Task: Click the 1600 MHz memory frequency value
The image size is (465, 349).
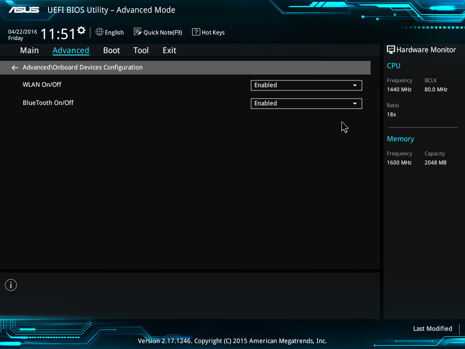Action: point(399,163)
